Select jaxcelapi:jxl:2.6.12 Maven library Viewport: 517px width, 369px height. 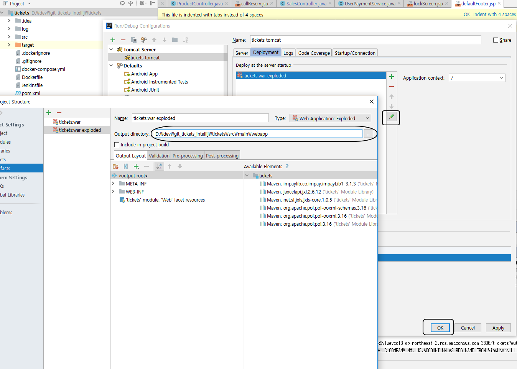pos(317,192)
